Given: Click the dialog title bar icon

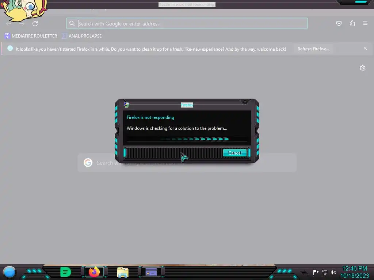Looking at the screenshot, I should click(126, 105).
